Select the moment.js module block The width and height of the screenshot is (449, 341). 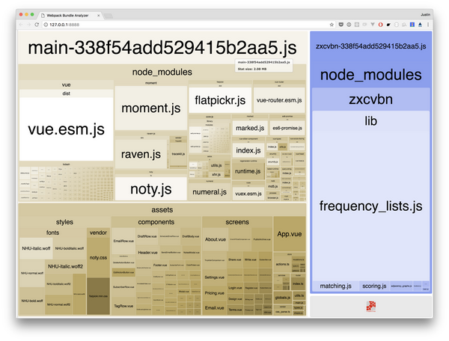click(151, 108)
